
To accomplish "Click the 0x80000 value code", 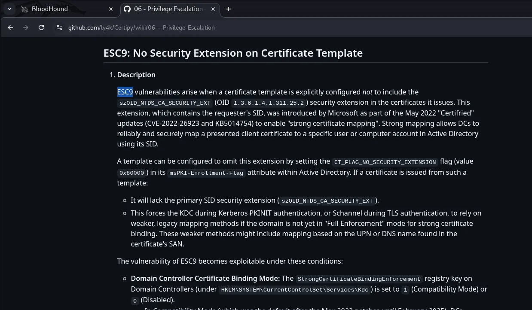I will (132, 173).
